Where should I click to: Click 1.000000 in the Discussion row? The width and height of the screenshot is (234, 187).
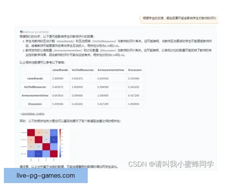point(133,104)
